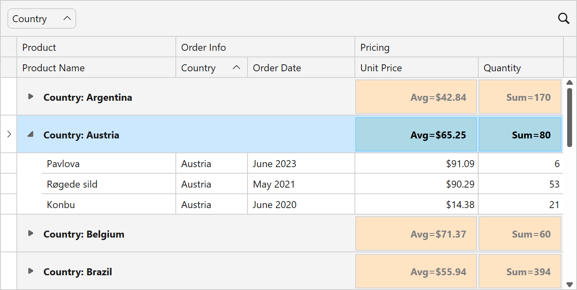Click Country column sort ascending arrow
Viewport: 577px width, 290px height.
236,68
